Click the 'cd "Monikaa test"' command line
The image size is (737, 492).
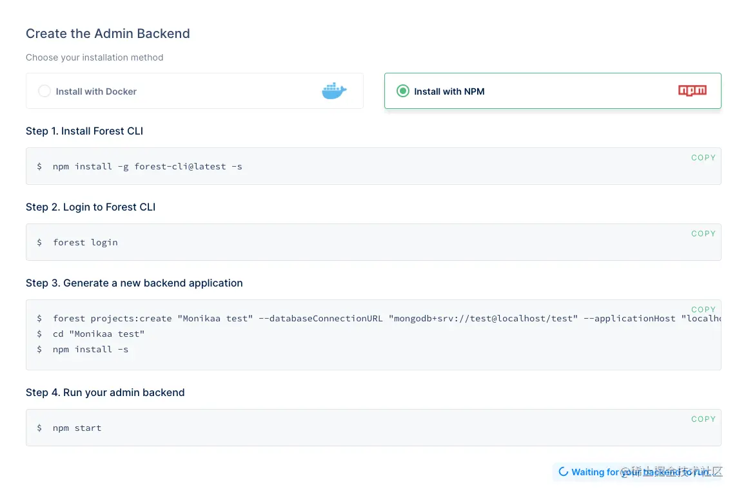tap(99, 334)
